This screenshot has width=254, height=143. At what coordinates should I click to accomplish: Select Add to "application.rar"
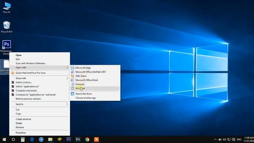tap(40, 87)
